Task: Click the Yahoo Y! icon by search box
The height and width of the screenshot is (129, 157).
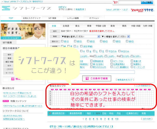Action: click(115, 2)
